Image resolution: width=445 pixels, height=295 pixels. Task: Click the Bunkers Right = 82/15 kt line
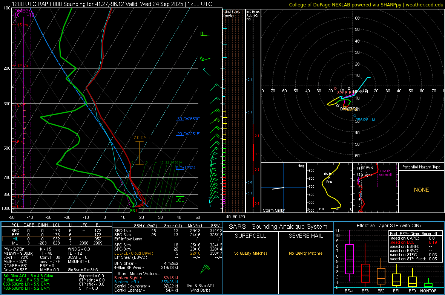(146, 278)
